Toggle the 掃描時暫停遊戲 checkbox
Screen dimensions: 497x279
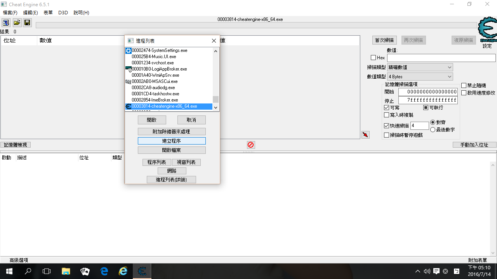pyautogui.click(x=386, y=135)
